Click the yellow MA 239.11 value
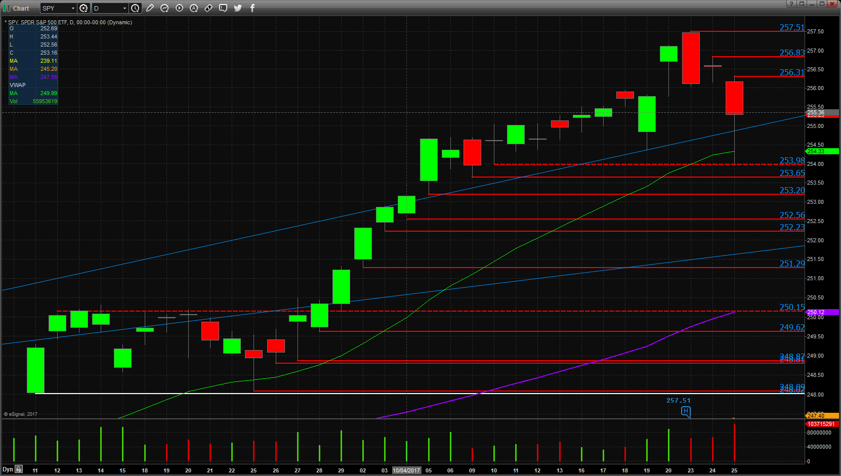The width and height of the screenshot is (841, 476). [x=49, y=61]
